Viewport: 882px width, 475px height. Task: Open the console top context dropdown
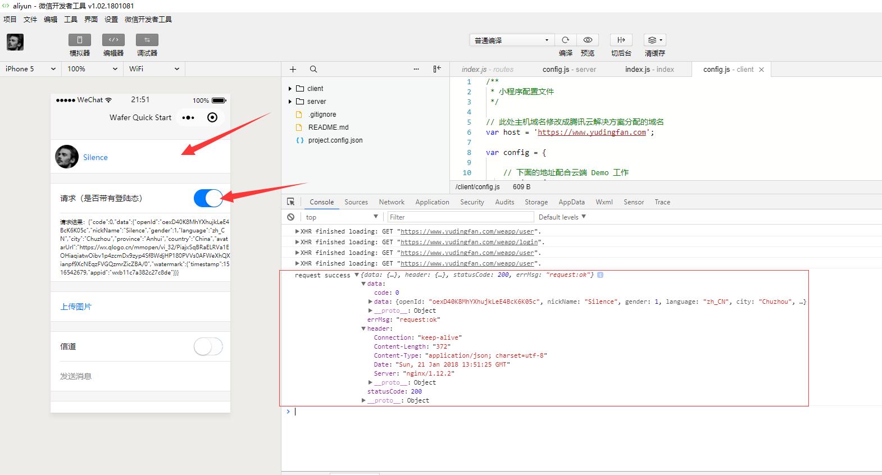(342, 217)
